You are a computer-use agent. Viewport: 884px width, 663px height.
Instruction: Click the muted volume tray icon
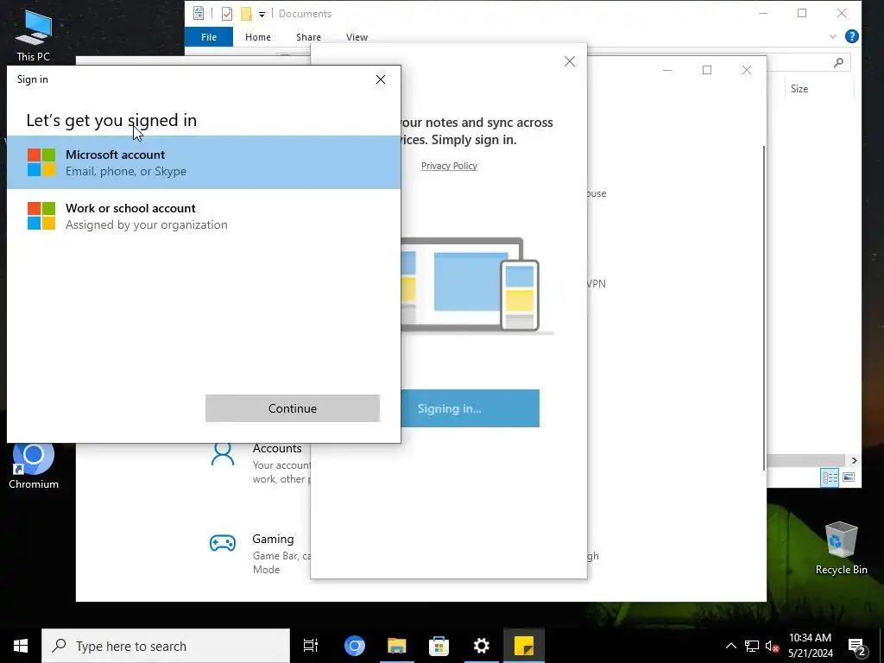[x=772, y=646]
